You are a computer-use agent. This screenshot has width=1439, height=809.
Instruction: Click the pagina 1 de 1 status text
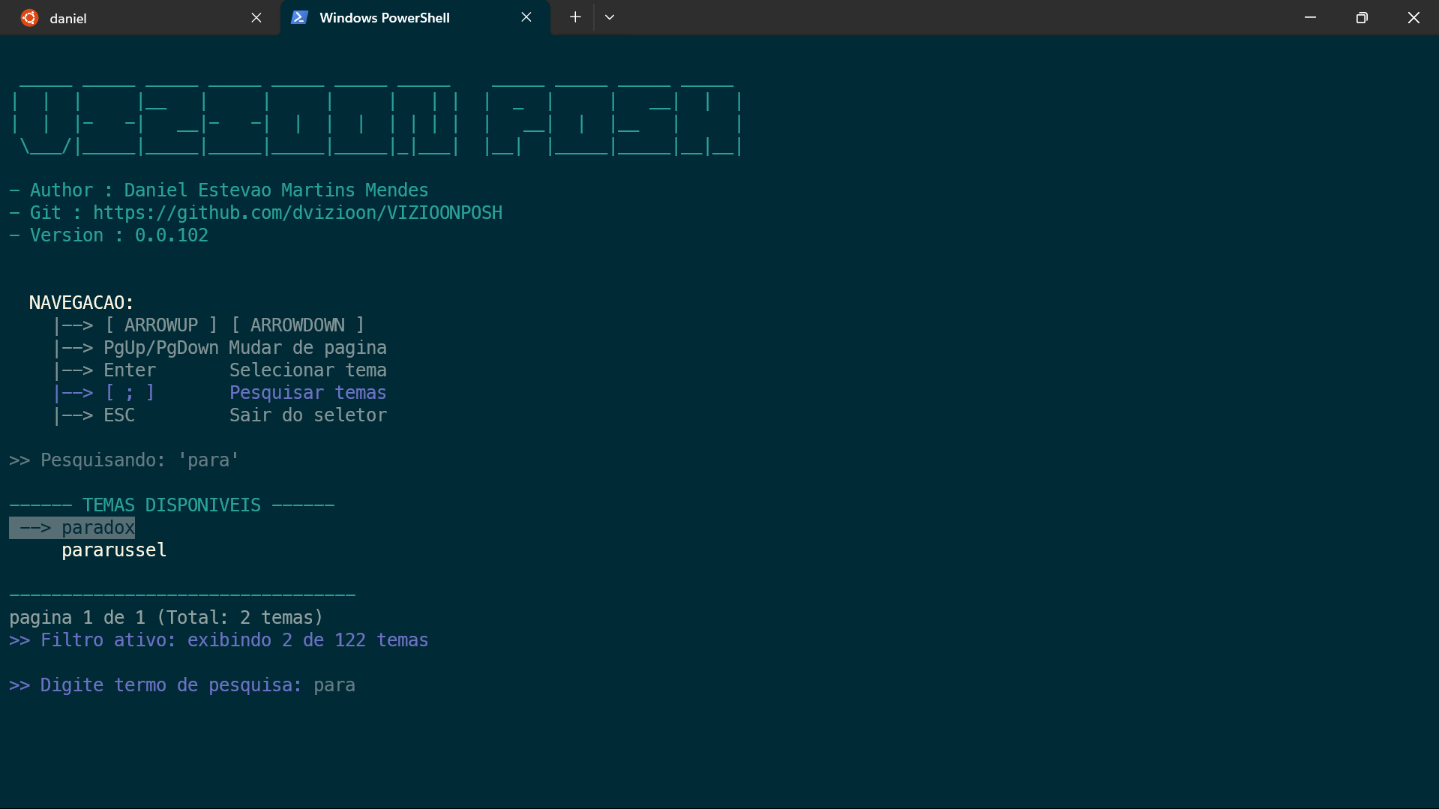coord(166,618)
